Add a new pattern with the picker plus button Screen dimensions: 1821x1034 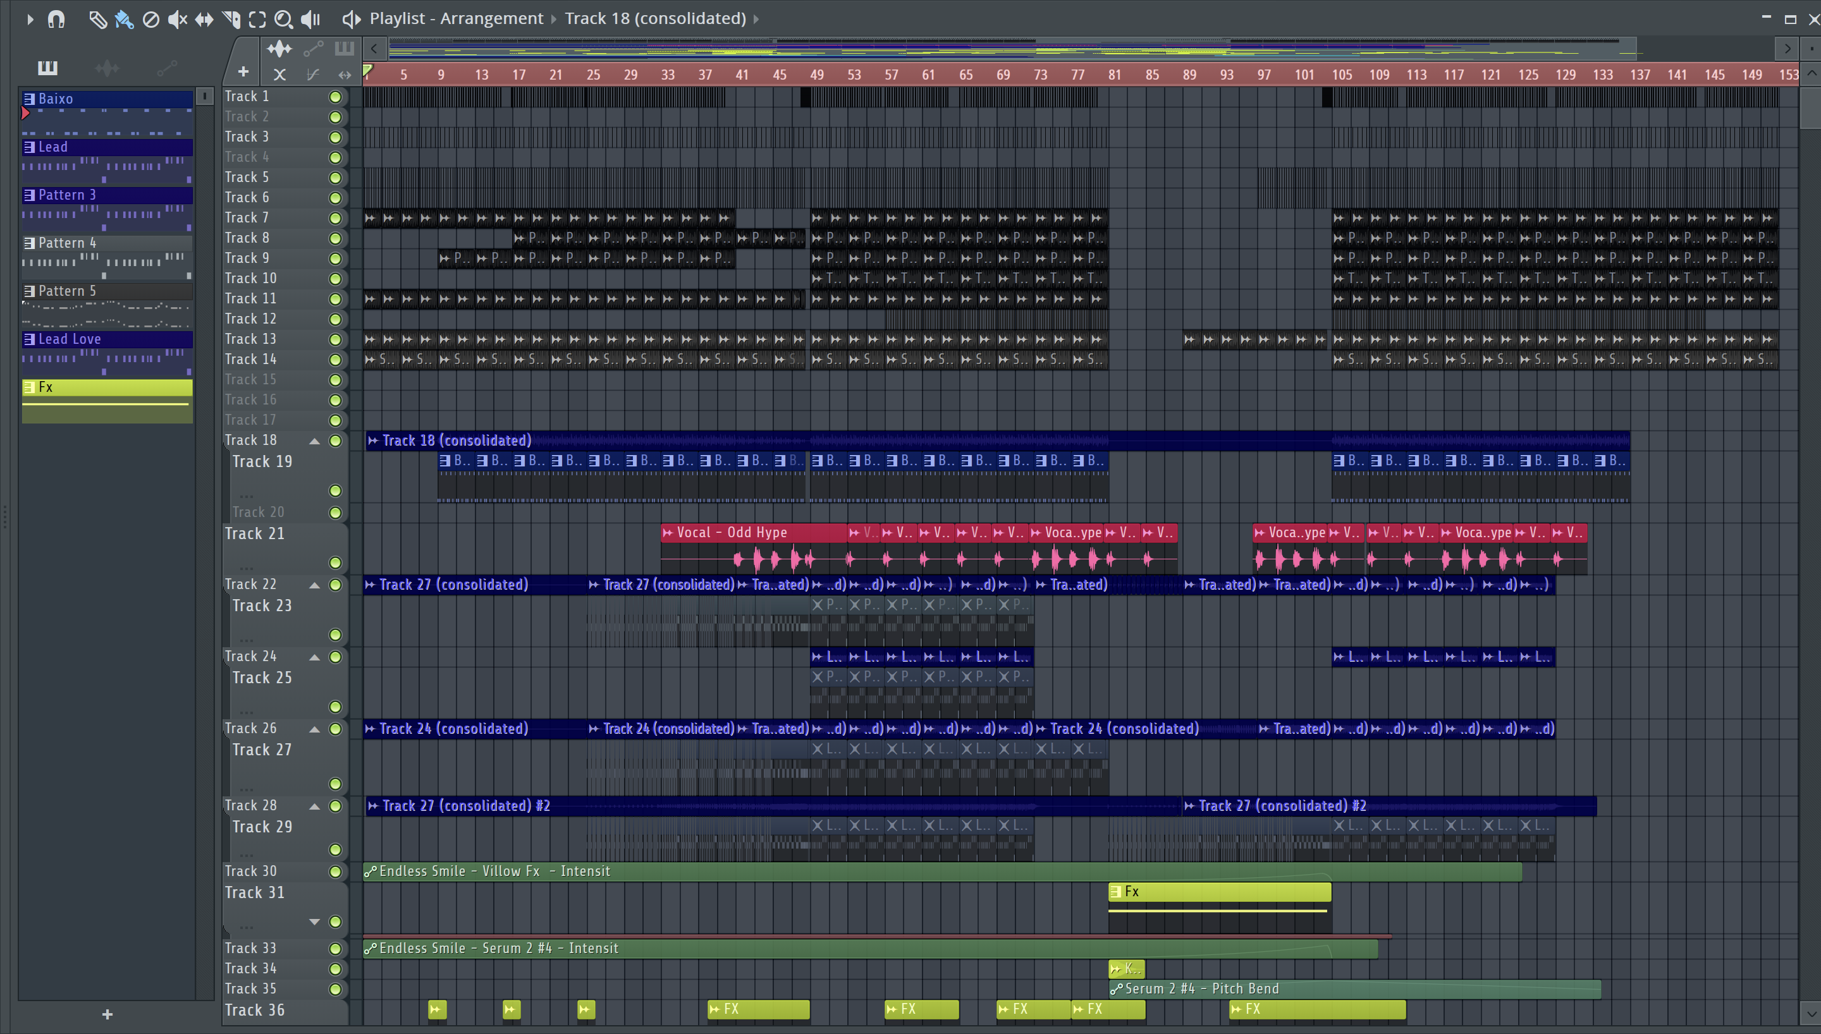(107, 1014)
